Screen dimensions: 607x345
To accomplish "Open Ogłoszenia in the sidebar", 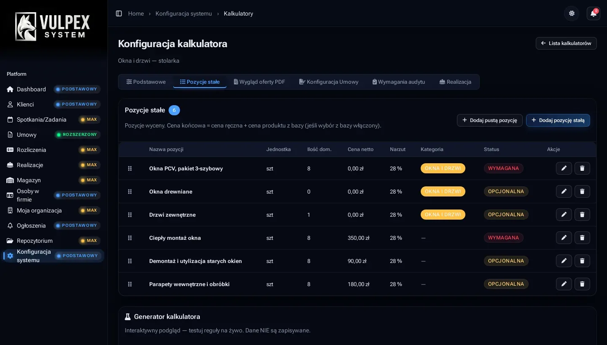I will [x=54, y=226].
